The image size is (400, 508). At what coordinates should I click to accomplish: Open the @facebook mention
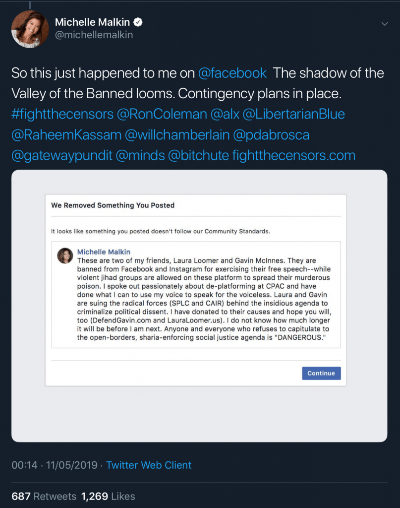click(x=232, y=73)
